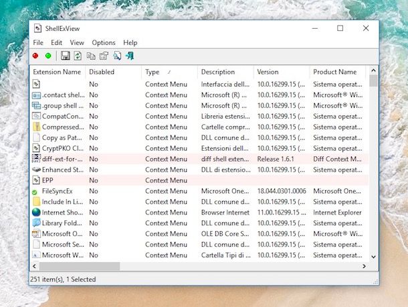The height and width of the screenshot is (307, 408).
Task: Click the 'OLE DB Core S...' description cell
Action: pyautogui.click(x=225, y=234)
